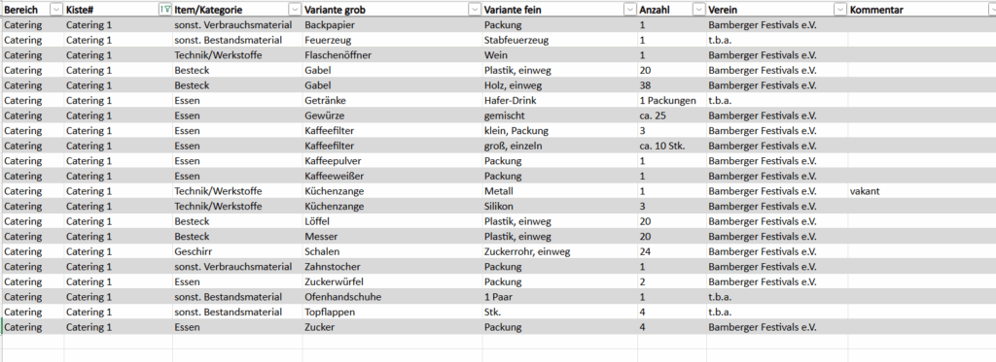
Task: Open the active Kiste# filter icon
Action: click(165, 10)
